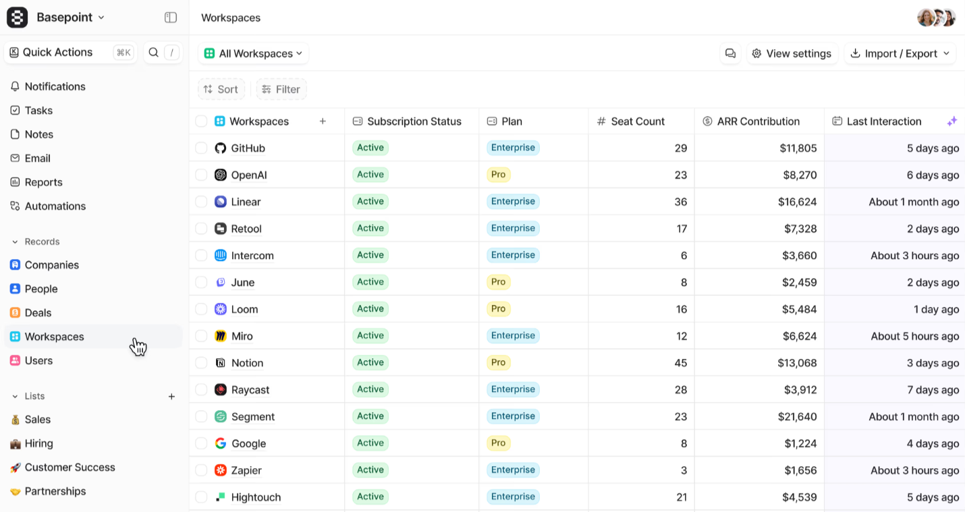Open the comments icon beside View settings
Viewport: 965px width, 512px height.
click(730, 53)
